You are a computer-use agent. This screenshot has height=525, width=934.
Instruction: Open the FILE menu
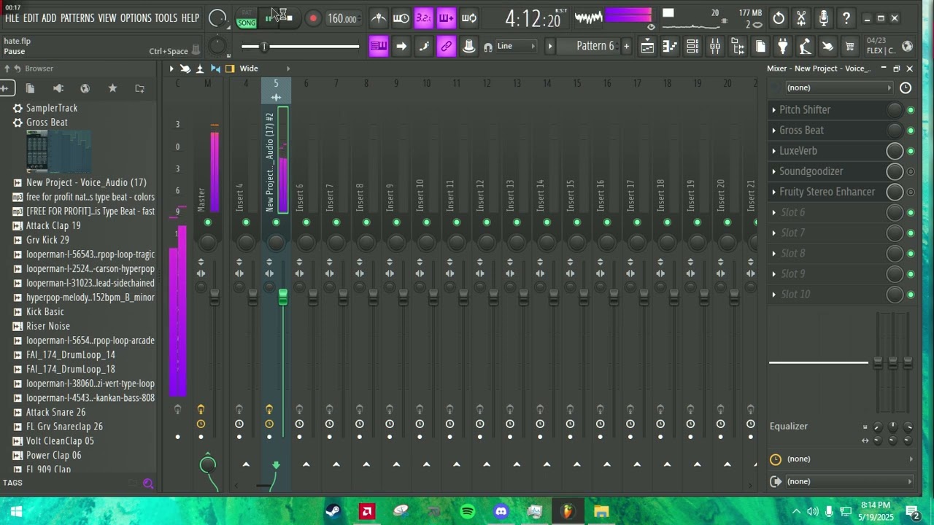pos(12,17)
